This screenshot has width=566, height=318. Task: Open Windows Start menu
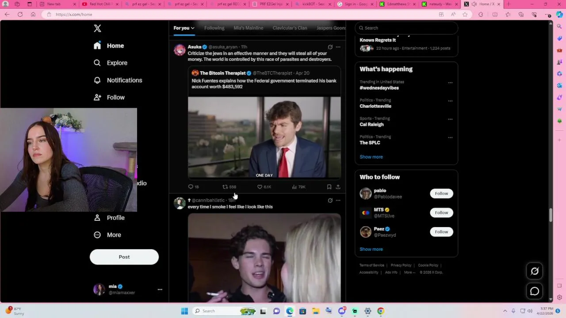coord(184,311)
